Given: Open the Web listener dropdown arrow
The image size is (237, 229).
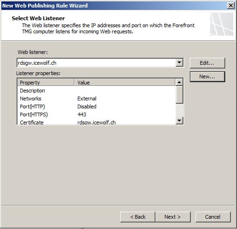Looking at the screenshot, I should (x=179, y=63).
